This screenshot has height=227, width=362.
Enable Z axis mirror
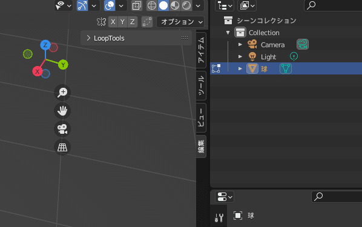133,22
